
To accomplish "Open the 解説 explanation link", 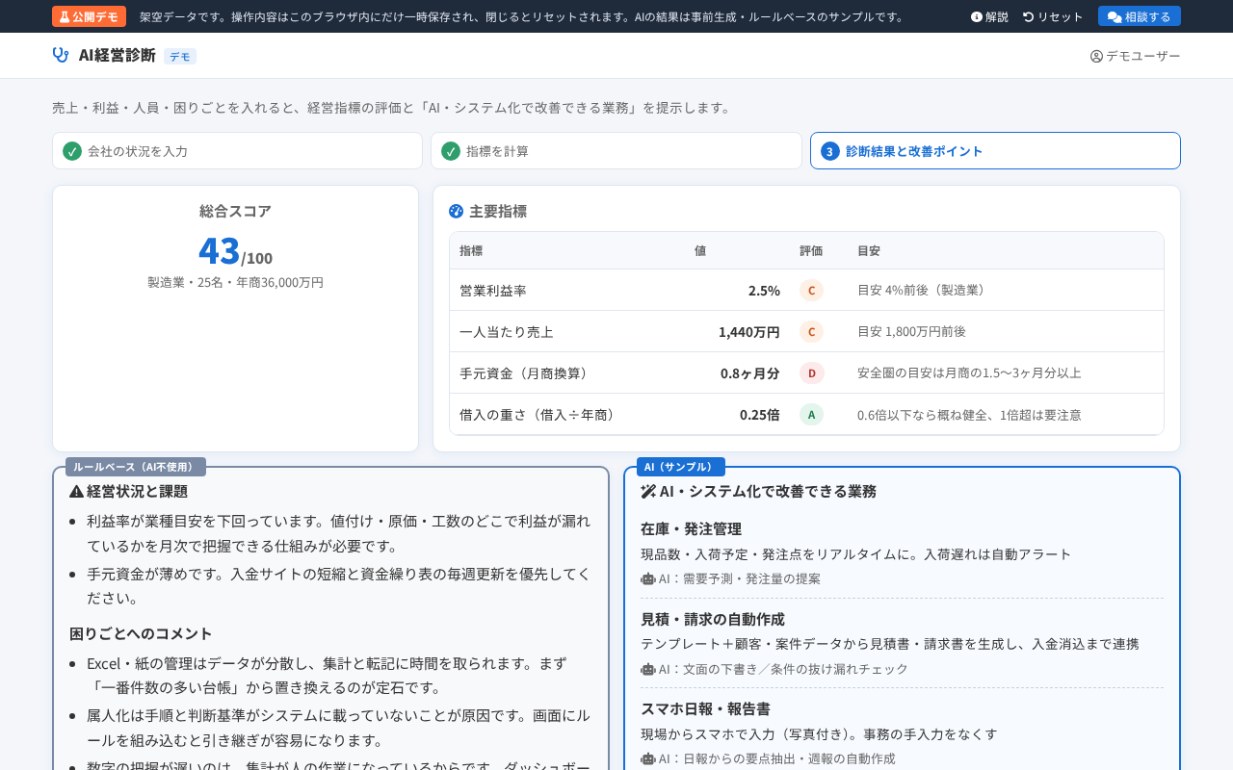I will click(989, 16).
